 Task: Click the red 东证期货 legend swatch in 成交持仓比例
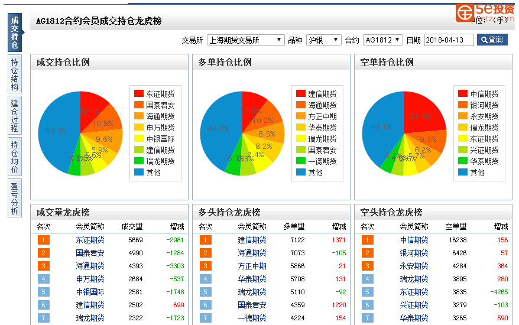coord(139,94)
